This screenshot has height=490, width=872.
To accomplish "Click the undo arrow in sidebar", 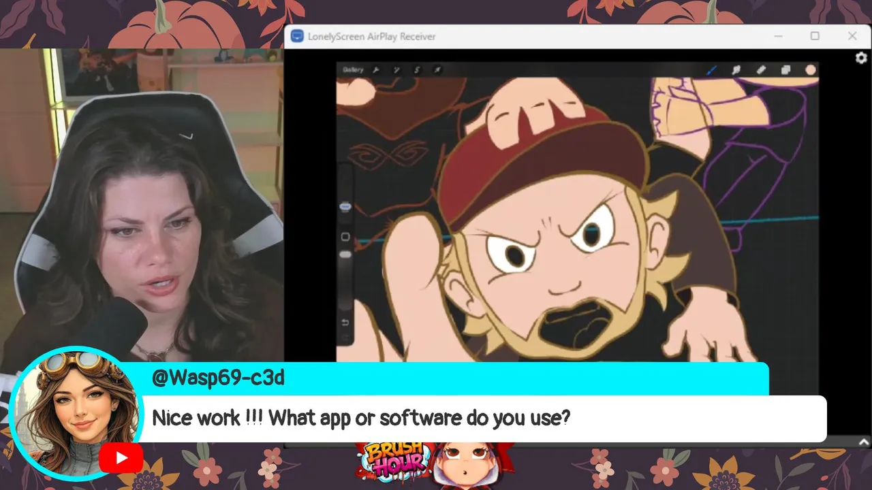I will coord(345,323).
